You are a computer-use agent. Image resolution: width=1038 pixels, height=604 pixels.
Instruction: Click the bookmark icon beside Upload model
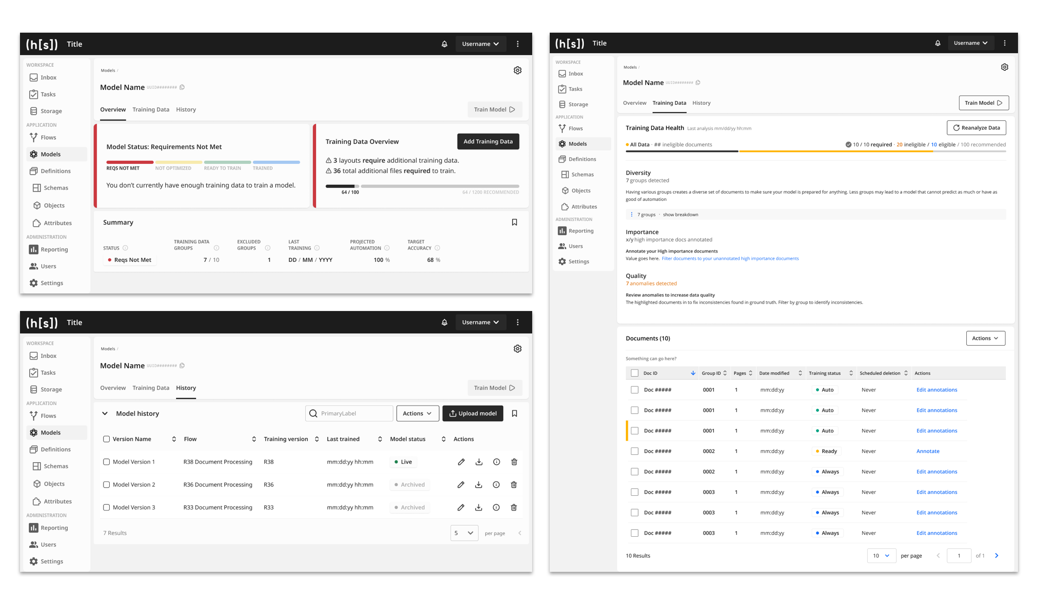(514, 413)
